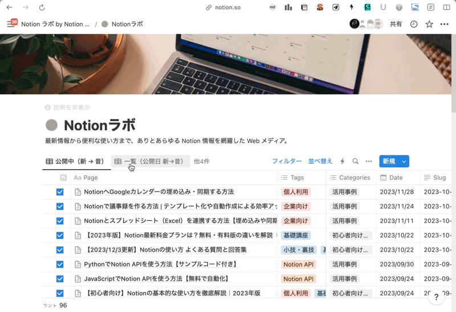
Task: Open the Date column header menu
Action: coord(398,178)
